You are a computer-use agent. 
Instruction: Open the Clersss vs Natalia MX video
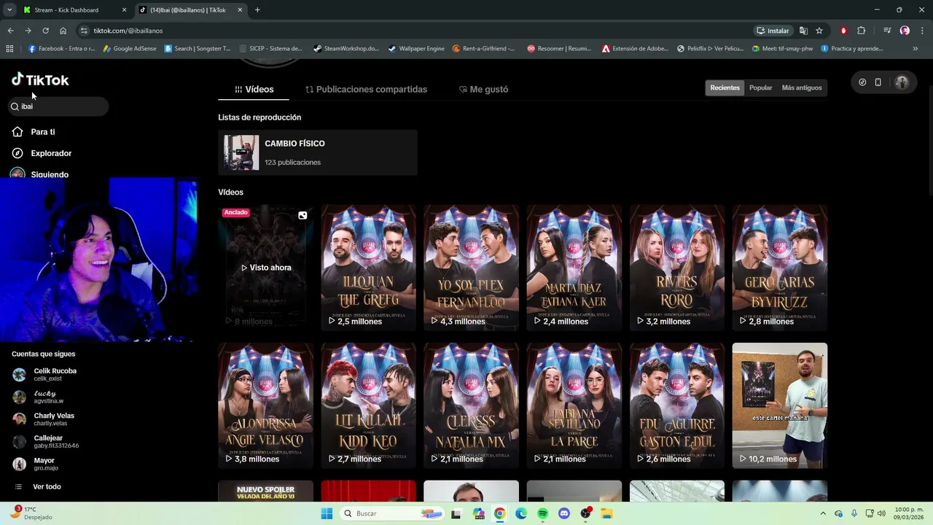click(472, 405)
